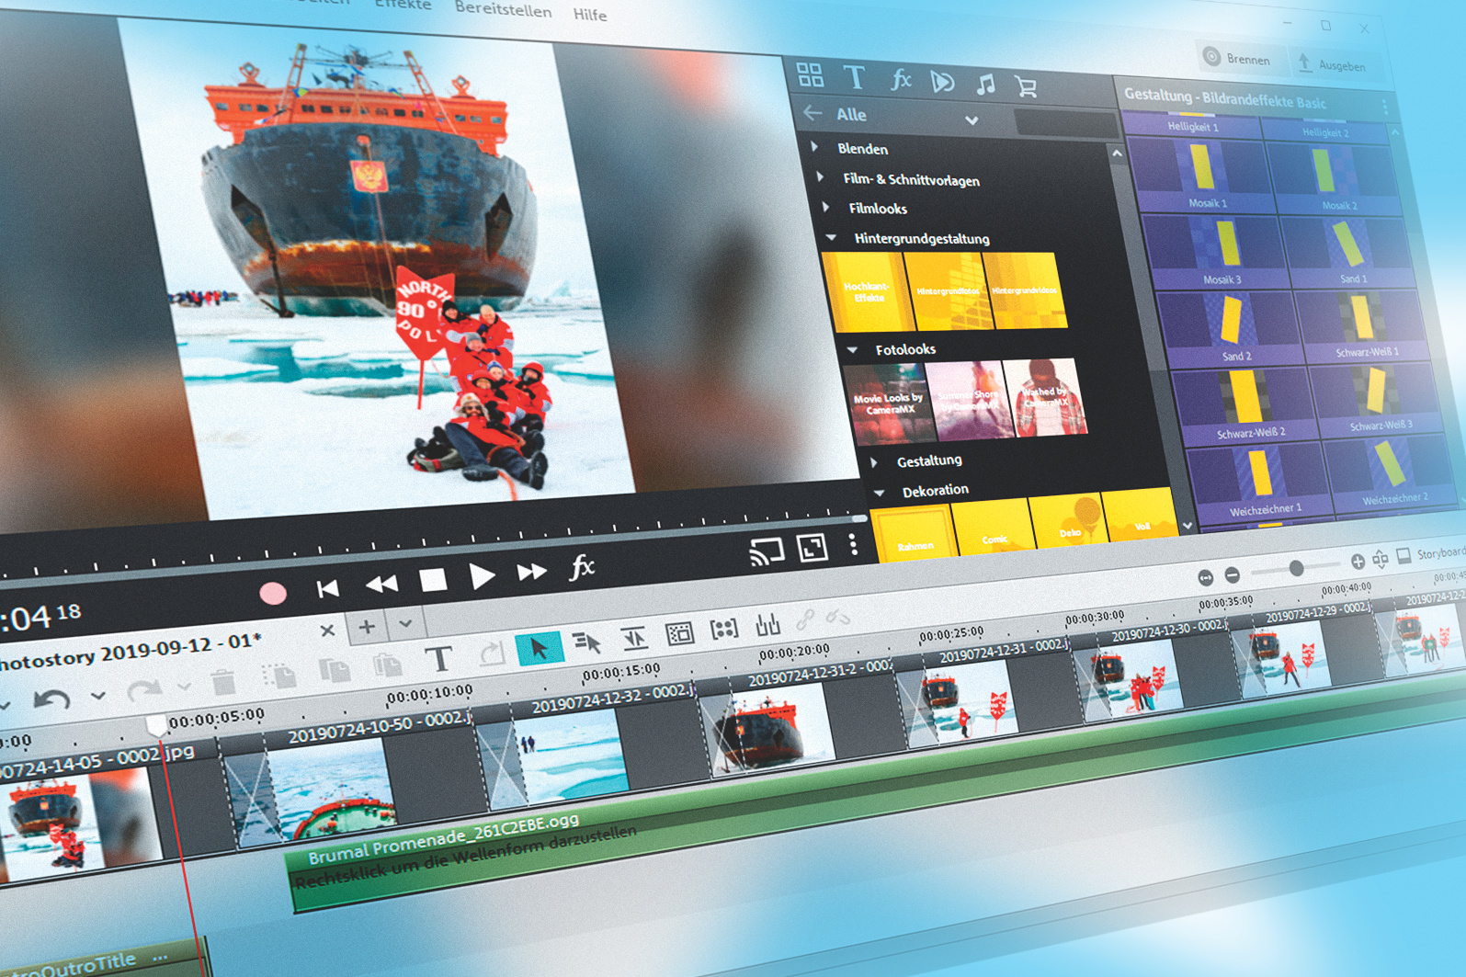Click the ungroup bracket icon
The image size is (1466, 977).
pos(724,629)
